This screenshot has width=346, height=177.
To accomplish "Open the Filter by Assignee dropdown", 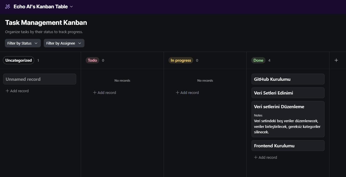I will point(64,43).
